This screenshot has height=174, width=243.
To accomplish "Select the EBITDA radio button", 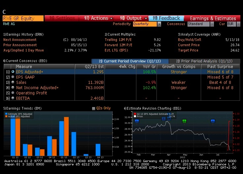I will click(x=13, y=98).
